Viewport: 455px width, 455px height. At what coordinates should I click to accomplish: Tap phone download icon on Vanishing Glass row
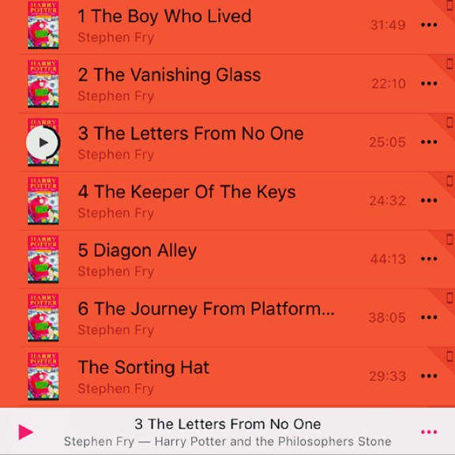click(449, 64)
